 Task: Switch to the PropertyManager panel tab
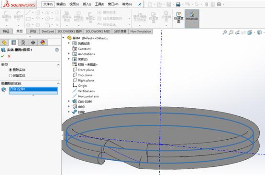click(14, 42)
